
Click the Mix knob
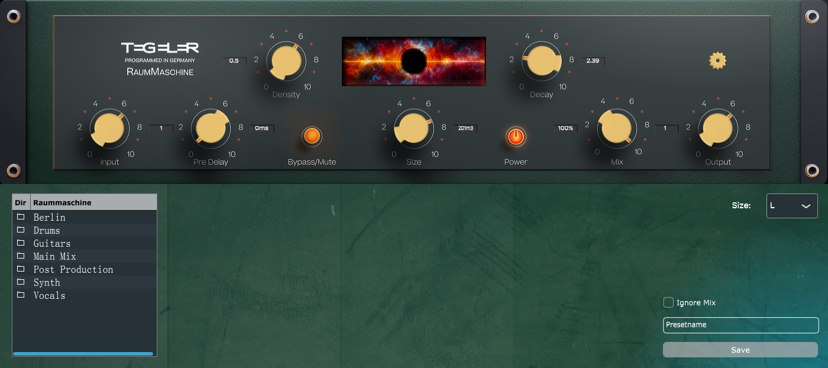tap(617, 128)
